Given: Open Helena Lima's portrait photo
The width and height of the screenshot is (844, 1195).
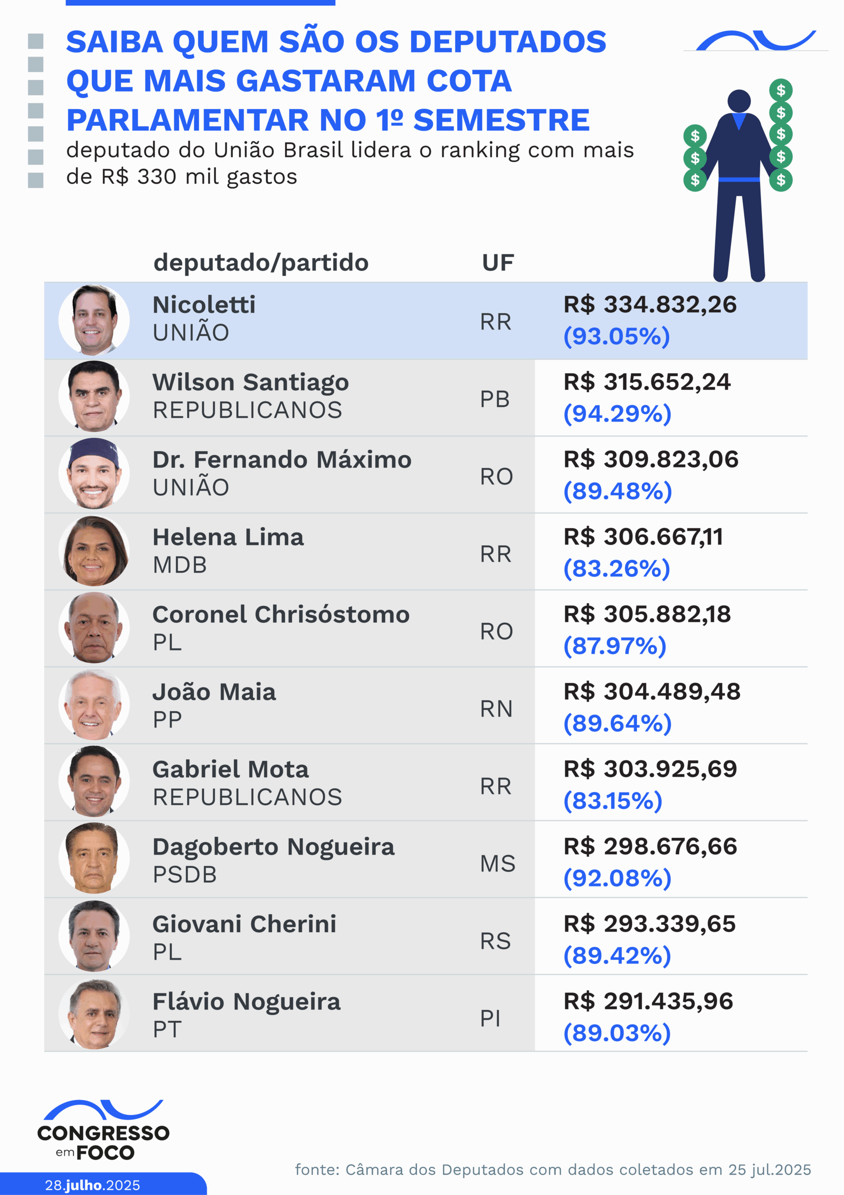Looking at the screenshot, I should tap(94, 551).
